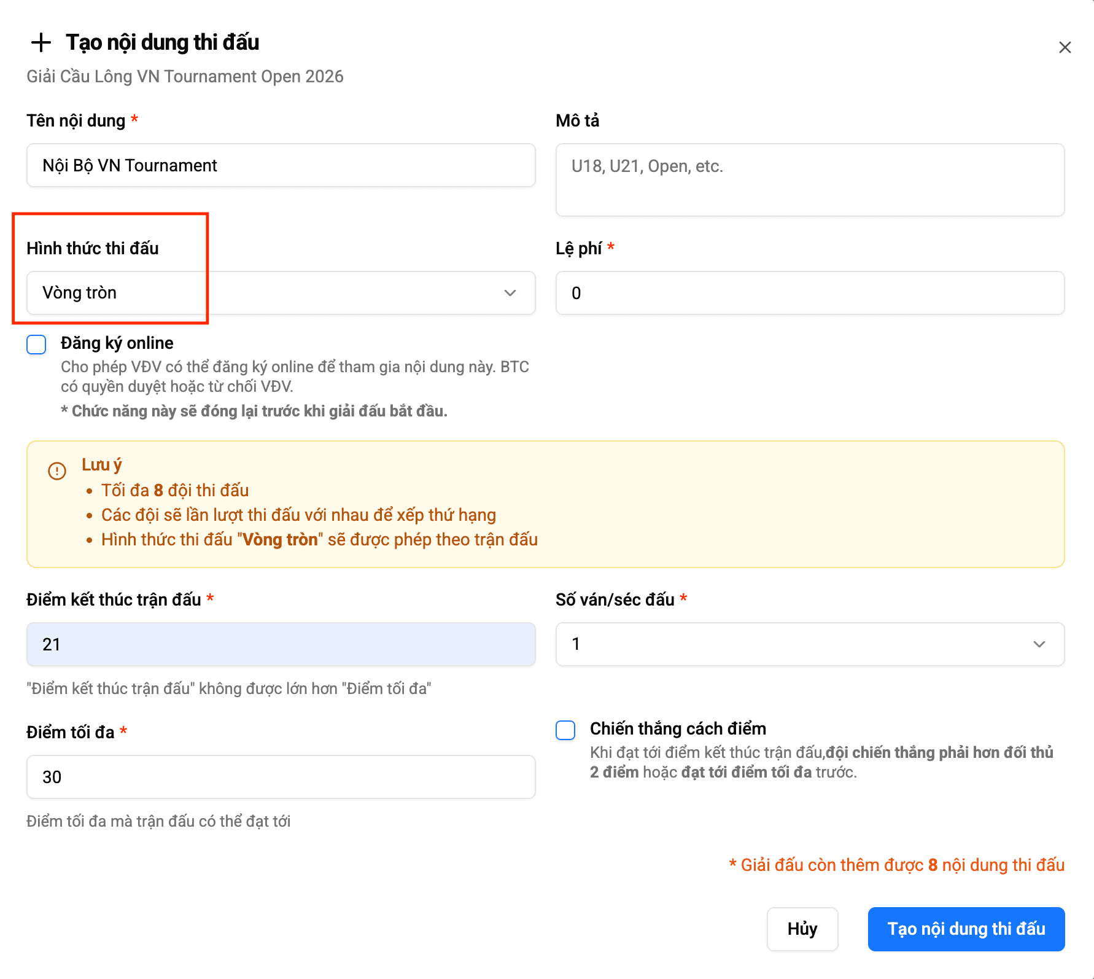Image resolution: width=1094 pixels, height=979 pixels.
Task: Click the 'Chức năng này sẽ đóng lại' note
Action: coord(254,411)
